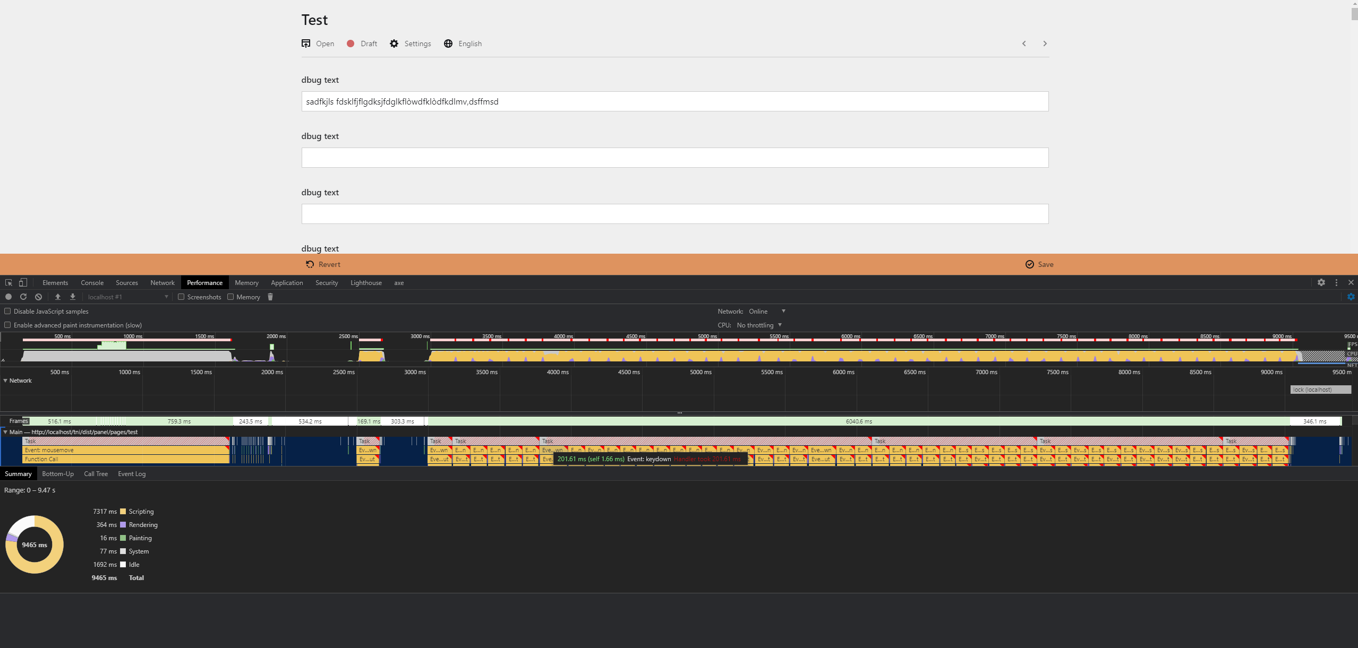Screen dimensions: 1358x648
Task: Start a new performance recording
Action: 8,297
